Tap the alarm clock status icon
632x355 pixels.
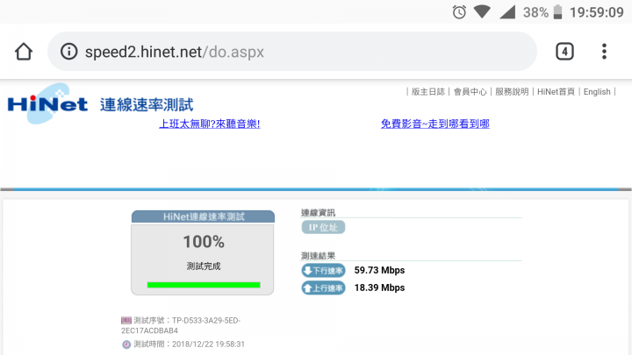point(459,12)
